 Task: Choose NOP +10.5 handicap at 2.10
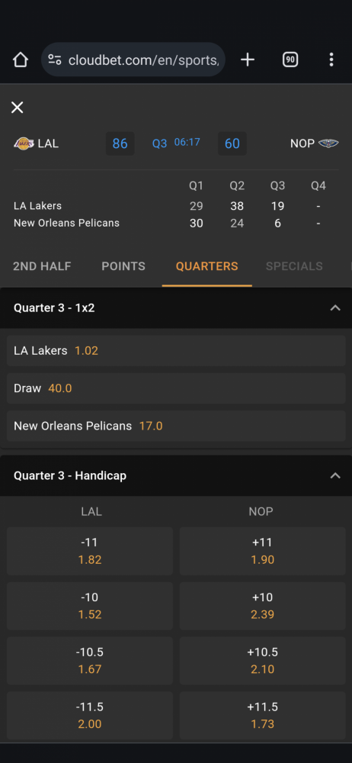click(263, 660)
